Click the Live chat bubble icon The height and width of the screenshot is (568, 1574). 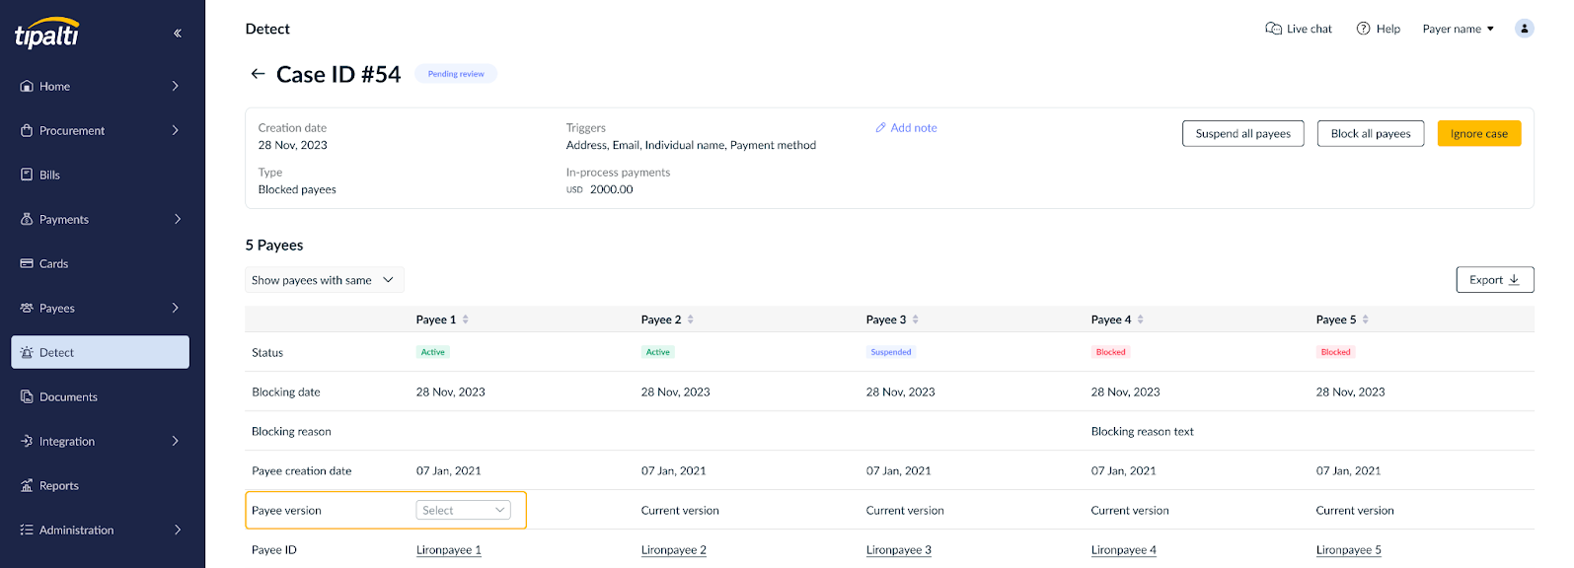tap(1273, 29)
